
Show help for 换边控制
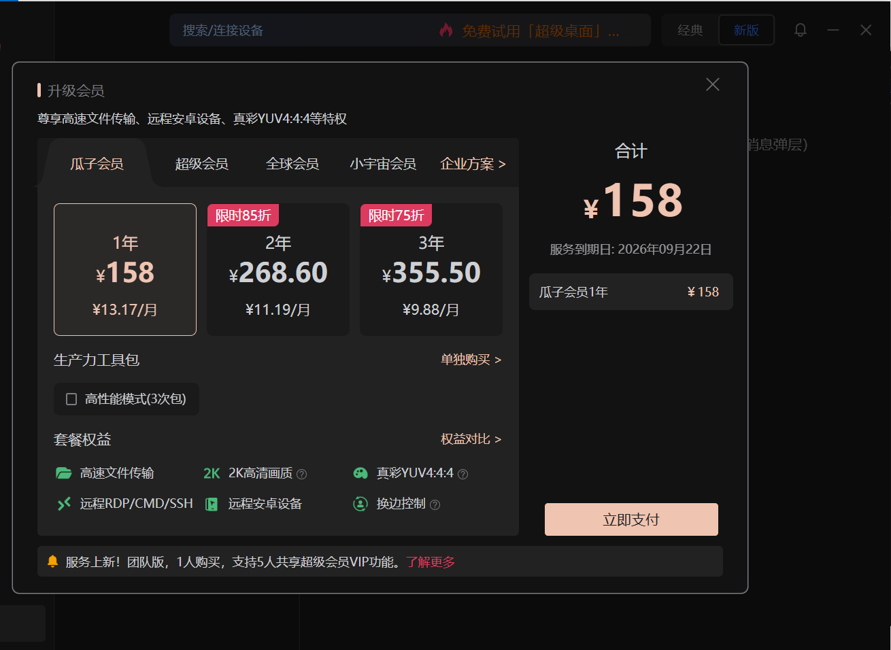coord(435,505)
